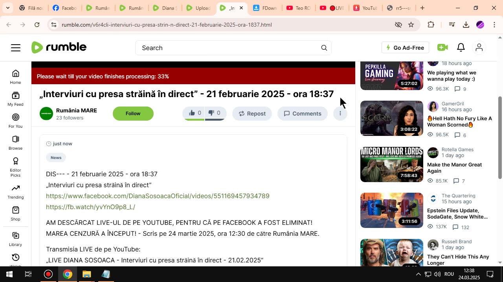Switch to the Teo RO YouTube tab
The width and height of the screenshot is (503, 282).
[x=299, y=8]
